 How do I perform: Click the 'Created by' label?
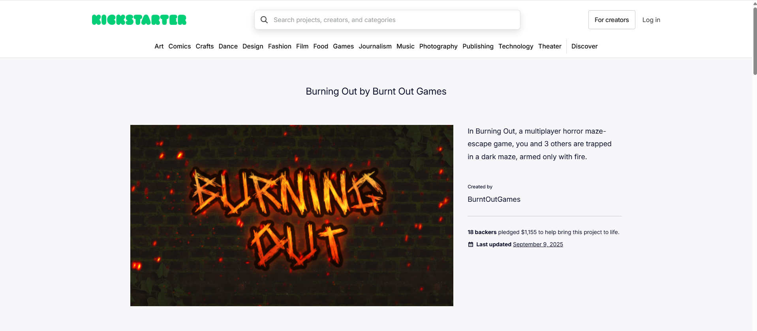(x=480, y=187)
